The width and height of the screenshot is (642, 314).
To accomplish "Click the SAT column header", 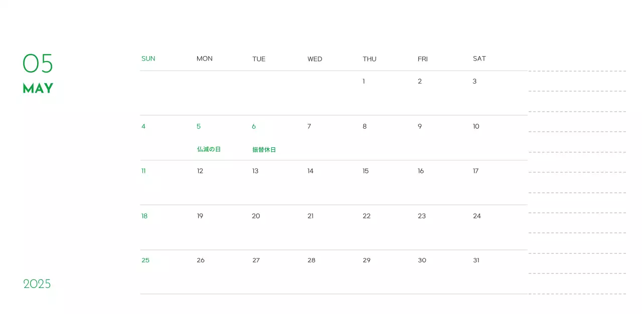I will pyautogui.click(x=479, y=59).
